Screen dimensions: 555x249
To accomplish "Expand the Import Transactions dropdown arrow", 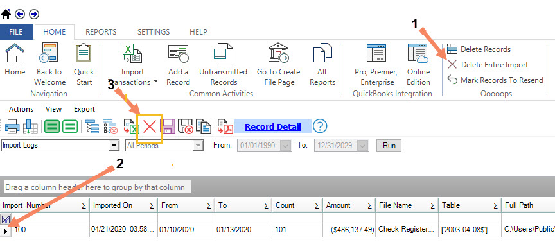I will click(x=155, y=82).
